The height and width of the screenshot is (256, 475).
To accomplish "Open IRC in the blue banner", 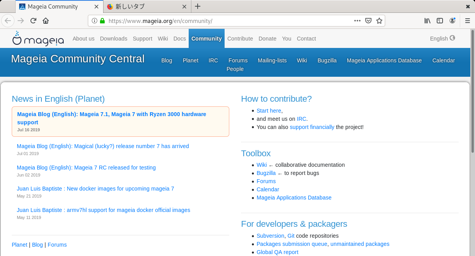I will (213, 60).
